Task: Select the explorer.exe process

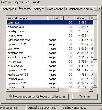Action: (50, 53)
